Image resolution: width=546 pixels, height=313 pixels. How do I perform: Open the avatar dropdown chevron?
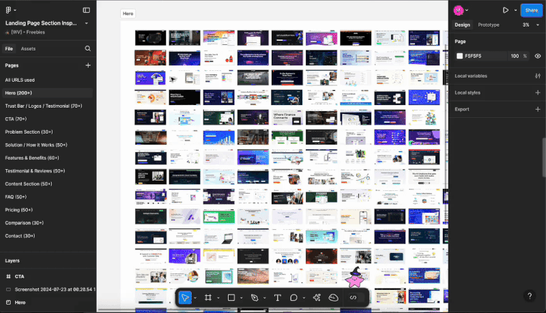pos(467,10)
